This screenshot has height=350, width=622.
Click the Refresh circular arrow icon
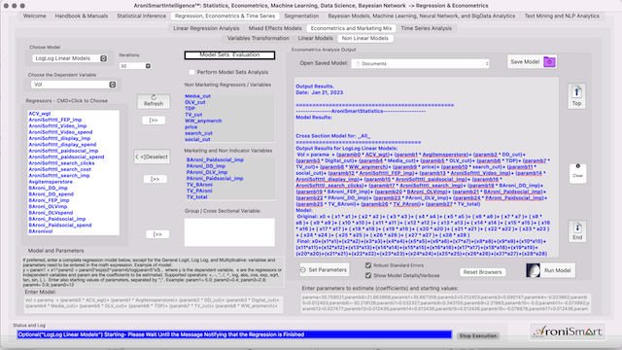tap(154, 97)
